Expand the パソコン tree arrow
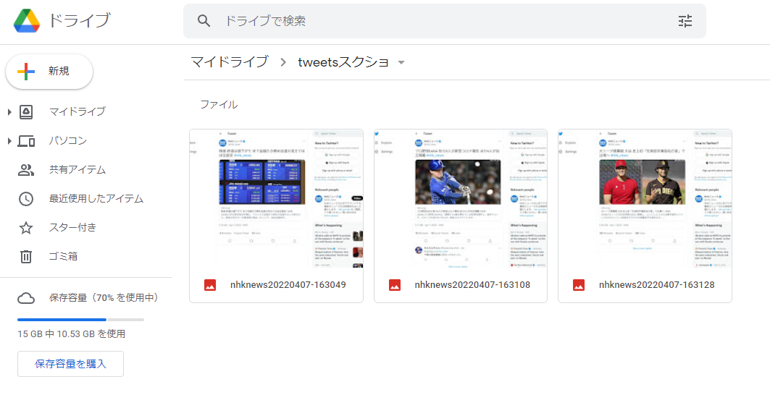Image resolution: width=770 pixels, height=395 pixels. 9,141
